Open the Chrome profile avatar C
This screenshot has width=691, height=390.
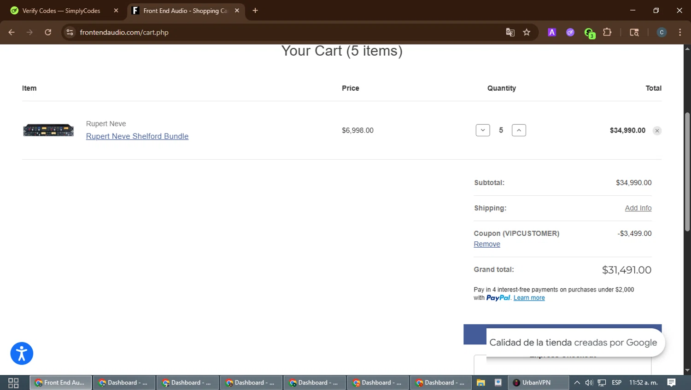coord(662,32)
